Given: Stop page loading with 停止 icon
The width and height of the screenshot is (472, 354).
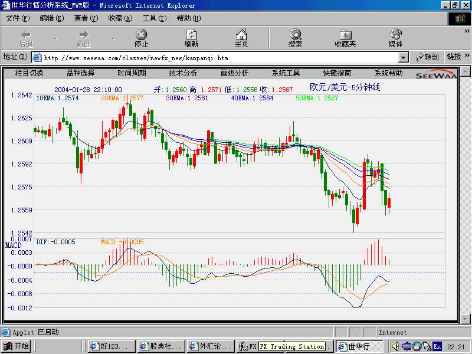Looking at the screenshot, I should tap(141, 34).
